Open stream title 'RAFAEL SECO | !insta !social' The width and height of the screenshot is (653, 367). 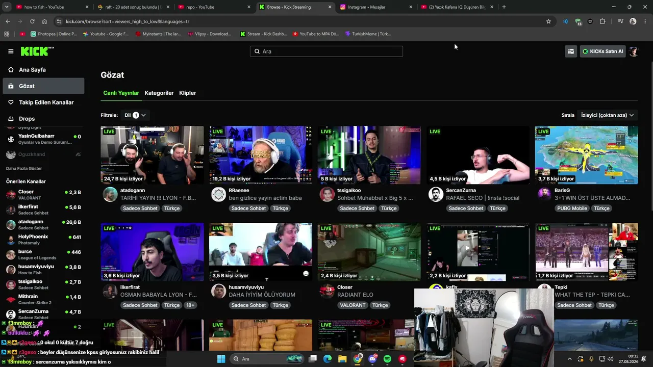483,198
